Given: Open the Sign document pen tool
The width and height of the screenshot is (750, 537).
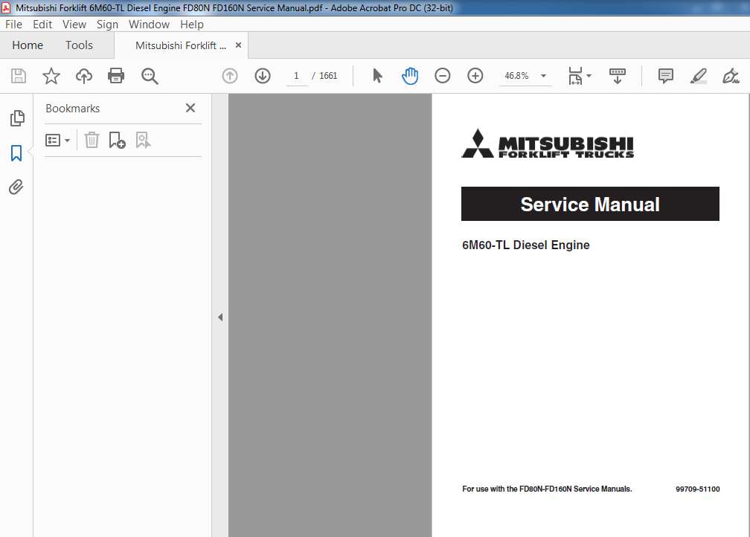Looking at the screenshot, I should point(731,76).
